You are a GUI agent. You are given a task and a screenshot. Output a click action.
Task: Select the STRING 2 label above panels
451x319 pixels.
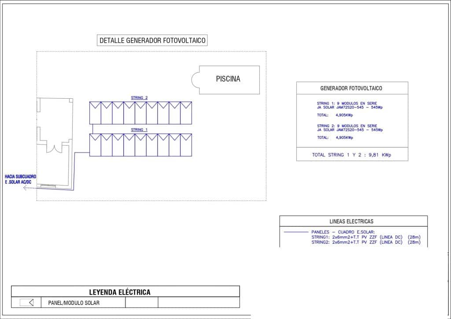tap(139, 98)
